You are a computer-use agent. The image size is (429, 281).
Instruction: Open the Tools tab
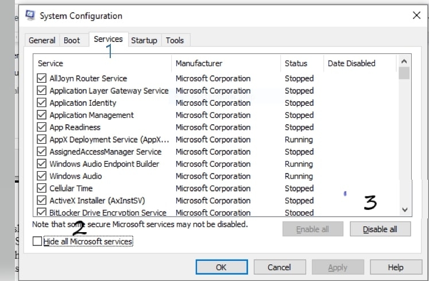[175, 41]
